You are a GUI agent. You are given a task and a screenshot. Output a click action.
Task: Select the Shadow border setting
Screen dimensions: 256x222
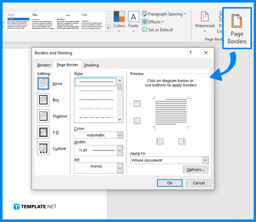point(43,116)
